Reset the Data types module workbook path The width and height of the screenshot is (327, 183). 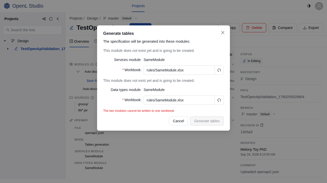pos(219,100)
